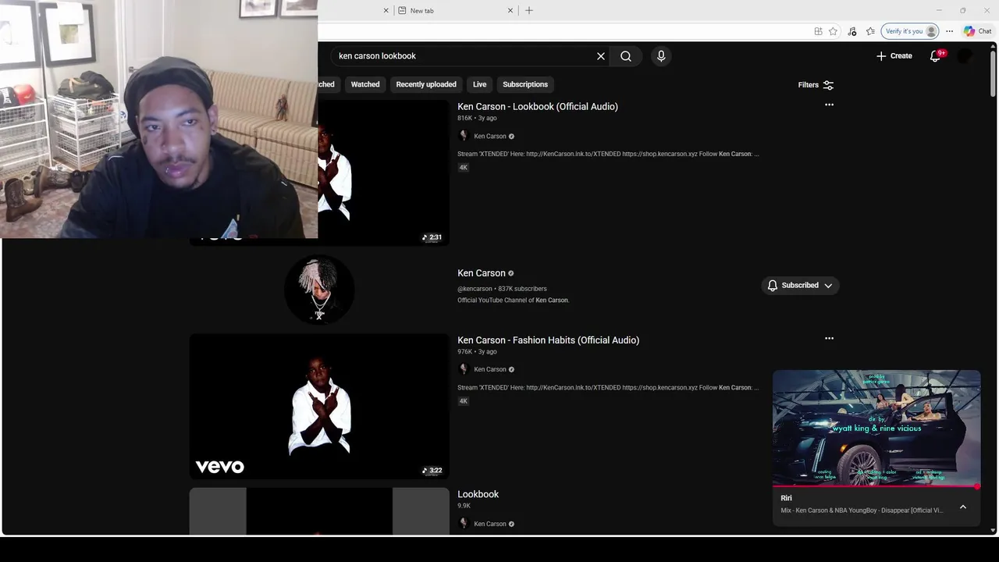Screen dimensions: 999x562
Task: Open the Copilot Chat button
Action: click(x=978, y=31)
